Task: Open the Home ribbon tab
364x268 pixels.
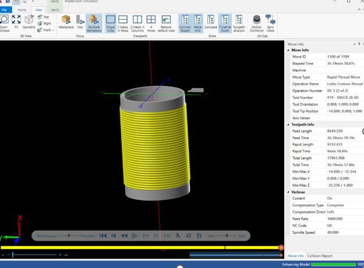Action: [x=22, y=10]
